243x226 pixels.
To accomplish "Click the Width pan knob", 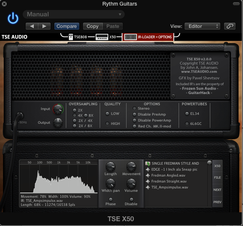I will pyautogui.click(x=111, y=183).
